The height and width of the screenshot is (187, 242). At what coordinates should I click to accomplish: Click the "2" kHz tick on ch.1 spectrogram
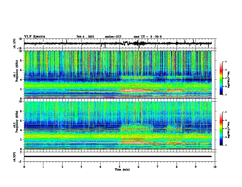coord(21,89)
